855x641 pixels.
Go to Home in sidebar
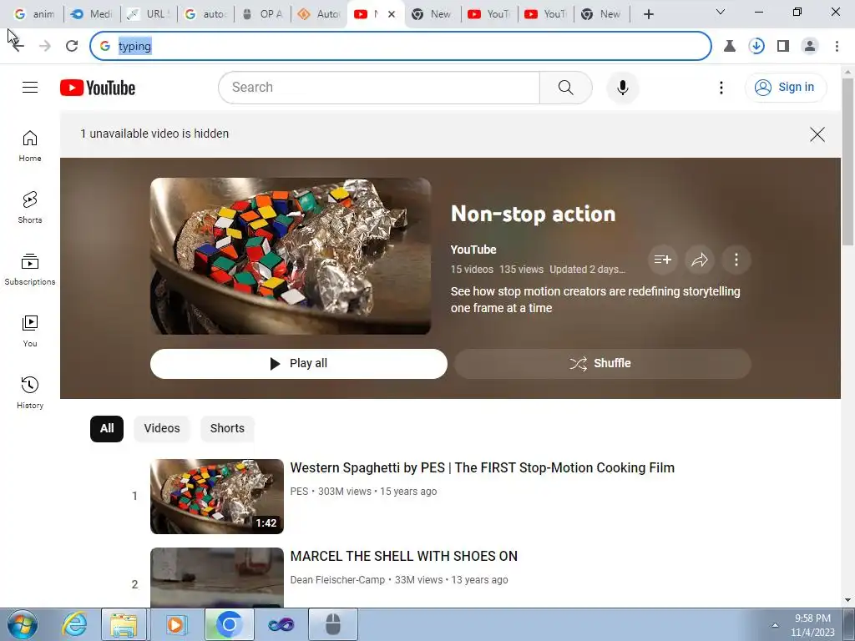[30, 146]
